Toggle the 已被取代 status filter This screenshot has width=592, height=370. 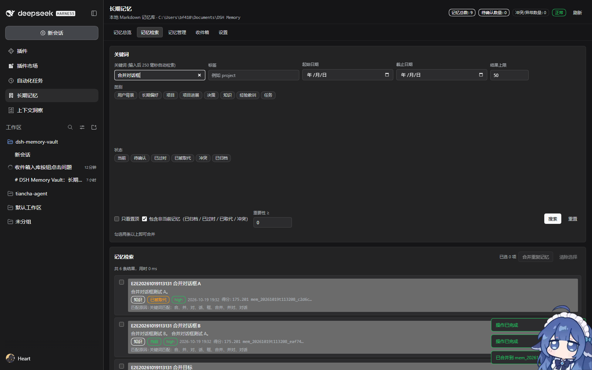coord(183,158)
